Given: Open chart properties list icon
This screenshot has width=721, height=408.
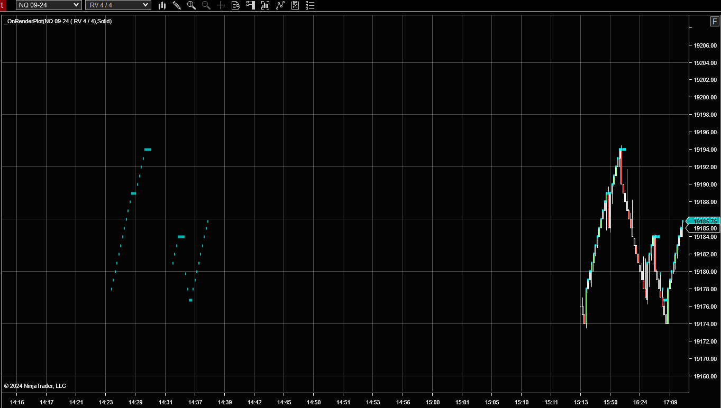Looking at the screenshot, I should coord(310,5).
